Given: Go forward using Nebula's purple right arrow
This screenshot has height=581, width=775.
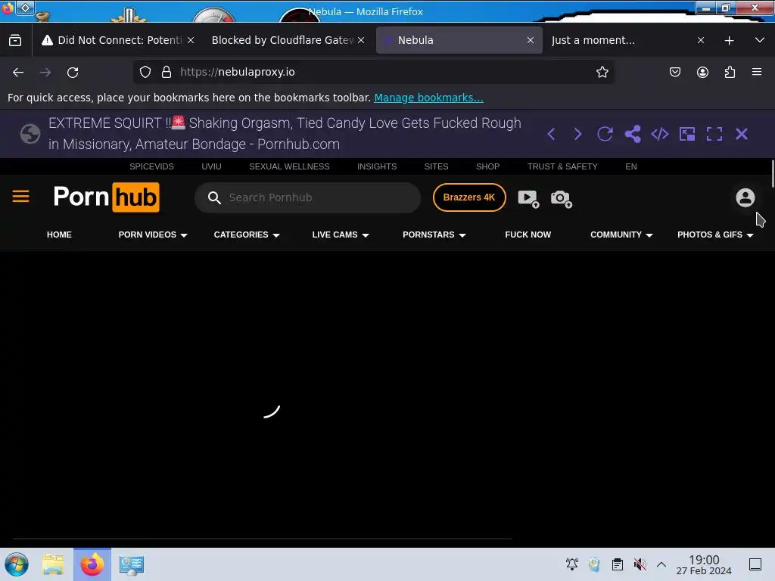Looking at the screenshot, I should point(577,134).
